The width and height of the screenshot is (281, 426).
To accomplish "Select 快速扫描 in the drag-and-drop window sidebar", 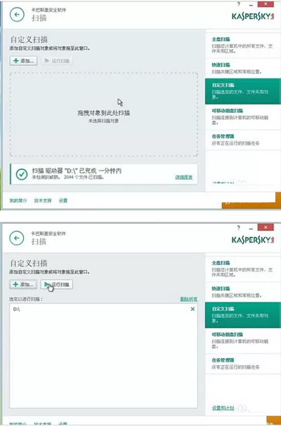I will (243, 68).
